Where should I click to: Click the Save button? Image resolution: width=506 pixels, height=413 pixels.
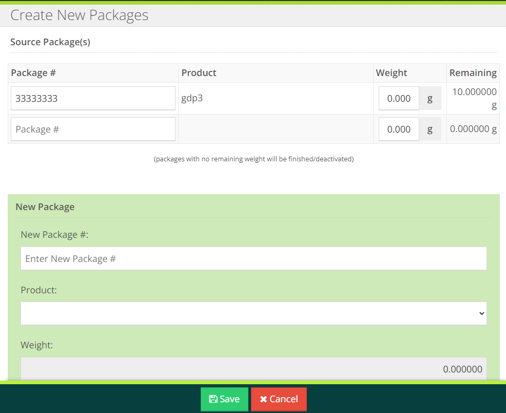pyautogui.click(x=224, y=399)
